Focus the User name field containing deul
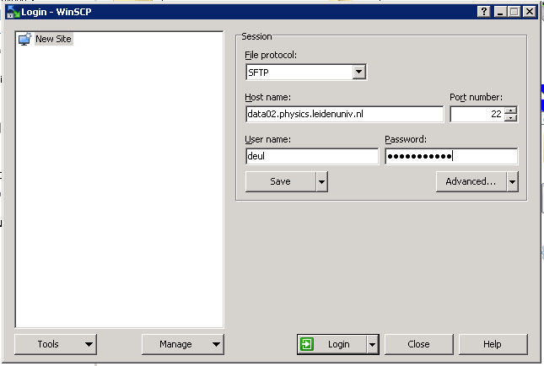Image resolution: width=544 pixels, height=366 pixels. (x=311, y=156)
